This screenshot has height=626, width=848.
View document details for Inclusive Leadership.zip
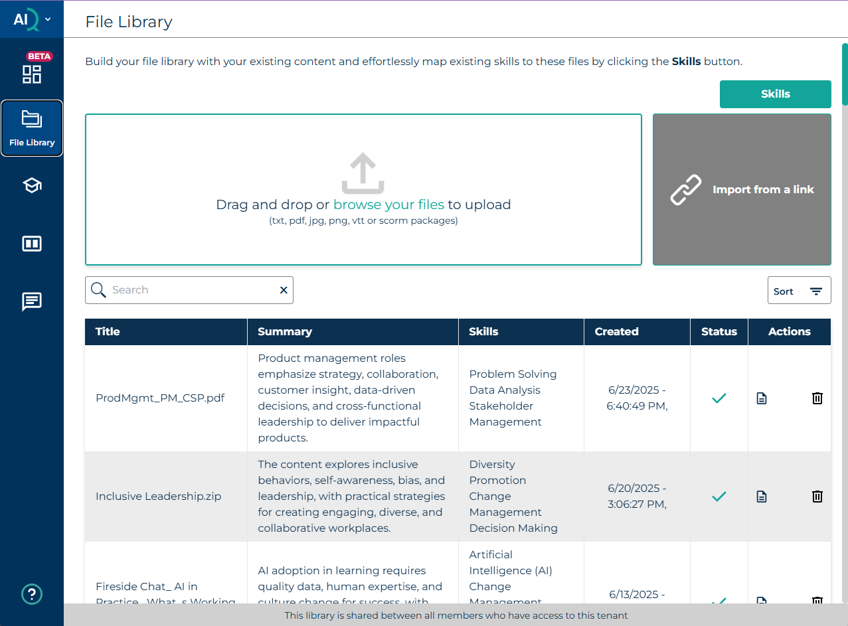click(762, 497)
